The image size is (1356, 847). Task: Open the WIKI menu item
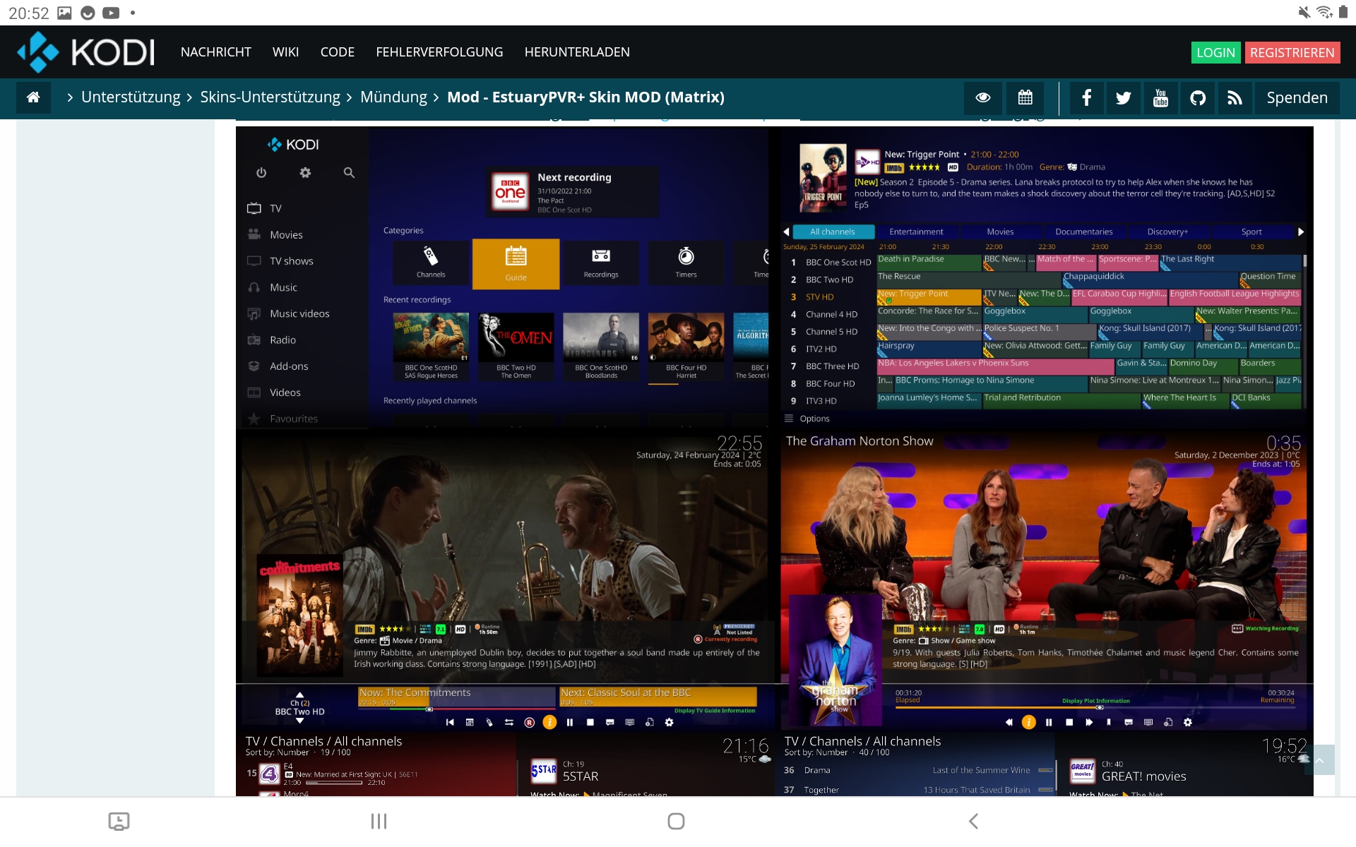coord(285,52)
